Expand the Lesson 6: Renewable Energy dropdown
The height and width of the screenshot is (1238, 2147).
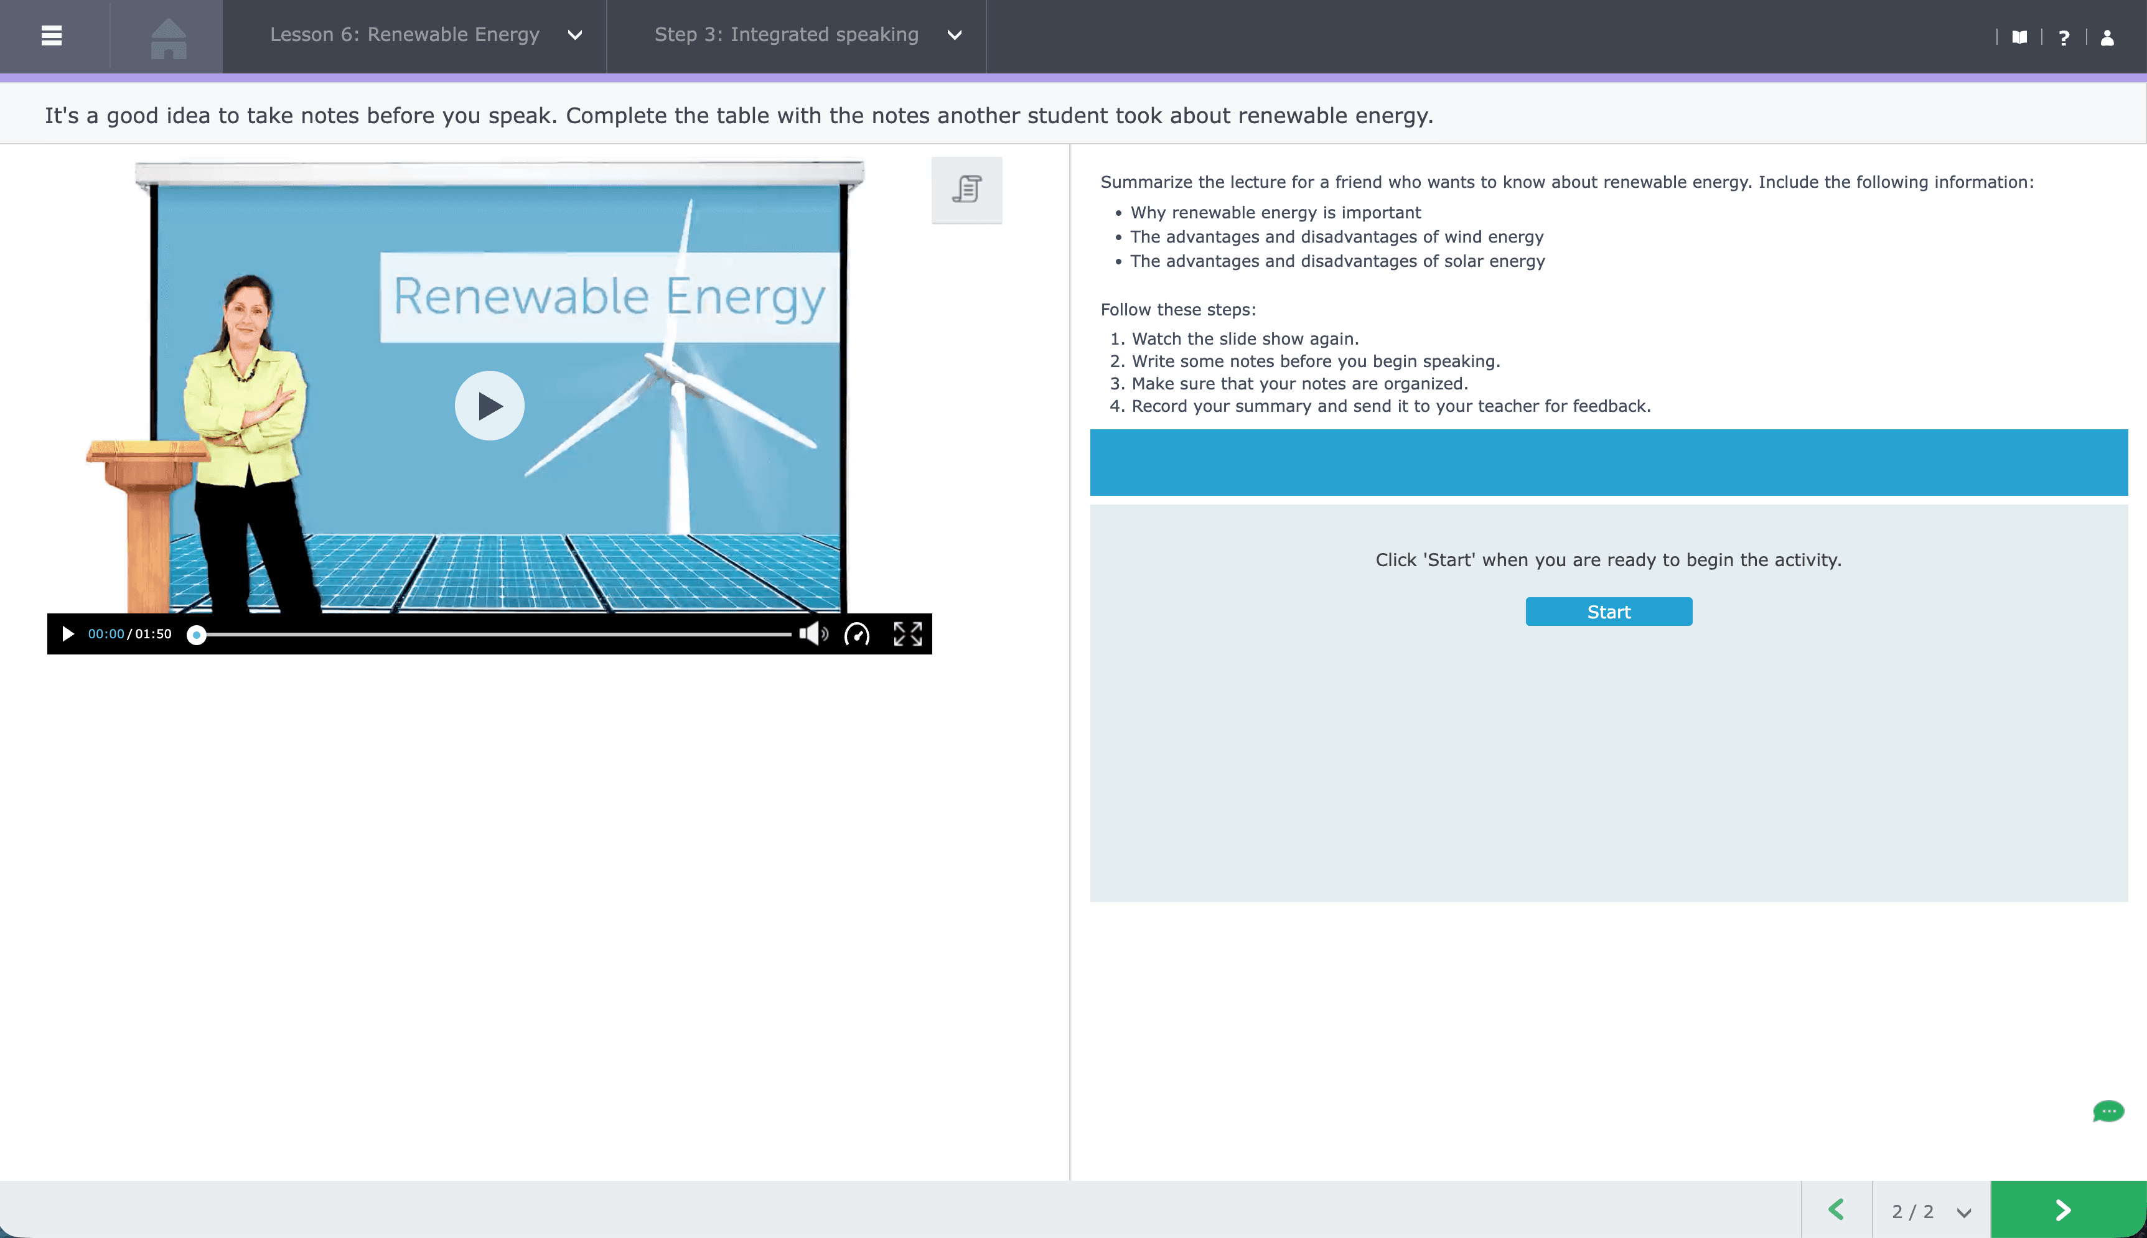pos(576,35)
